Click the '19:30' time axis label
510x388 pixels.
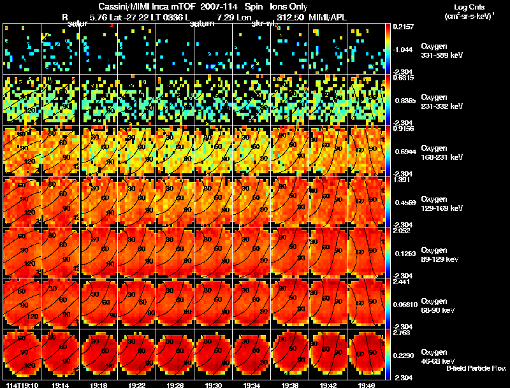214,385
